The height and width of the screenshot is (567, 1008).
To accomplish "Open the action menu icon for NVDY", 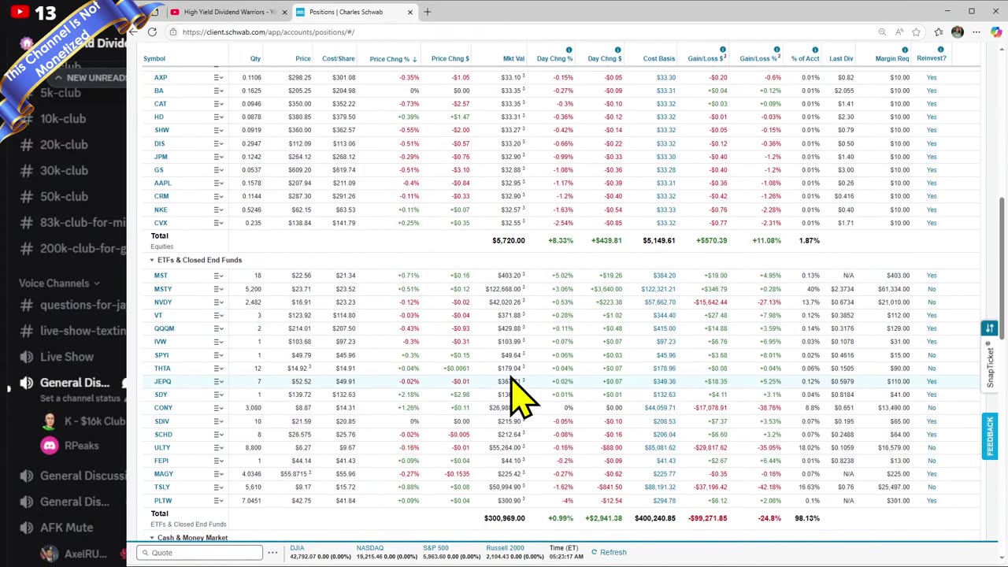I will [x=218, y=302].
